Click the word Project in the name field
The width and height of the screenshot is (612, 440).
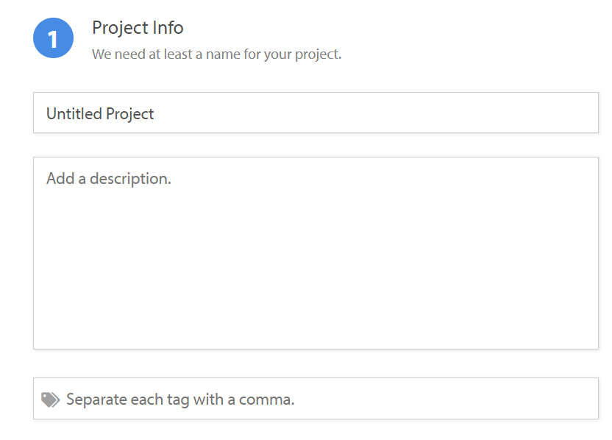click(x=130, y=114)
